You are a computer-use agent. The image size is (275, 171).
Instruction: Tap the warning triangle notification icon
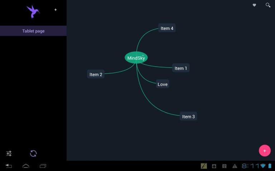[x=235, y=166]
